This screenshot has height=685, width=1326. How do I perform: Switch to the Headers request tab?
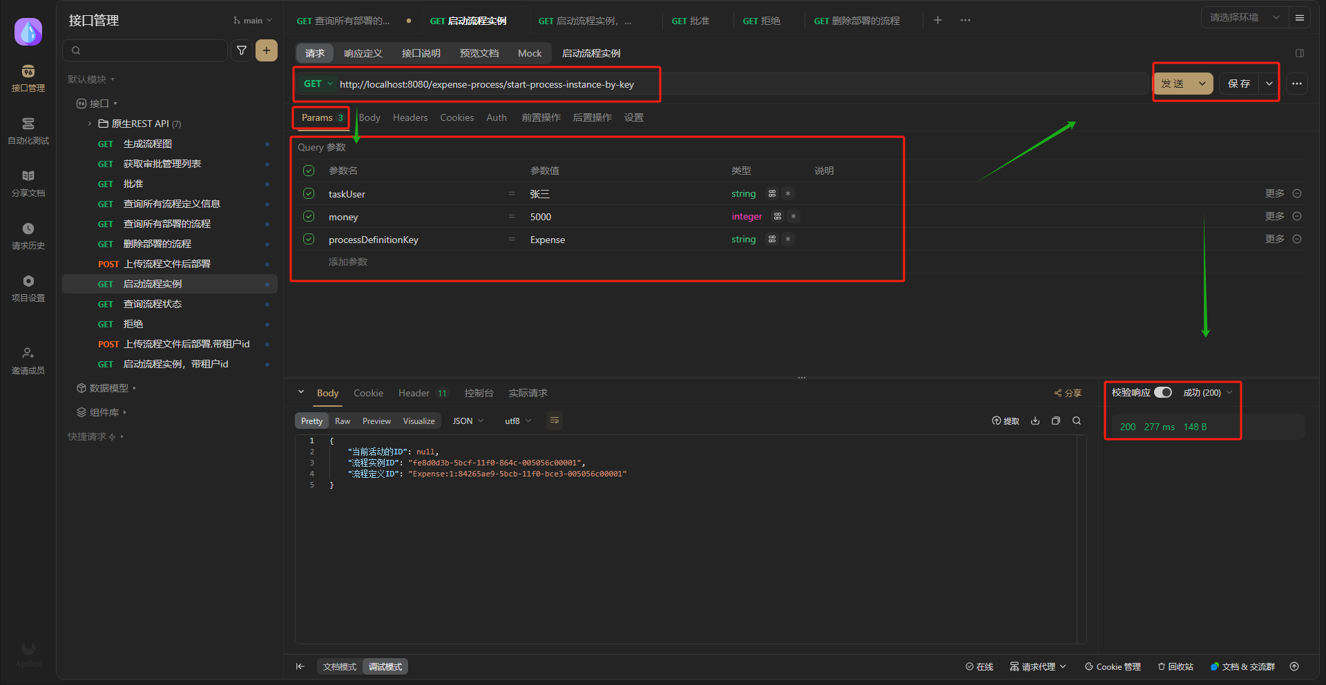pyautogui.click(x=410, y=117)
